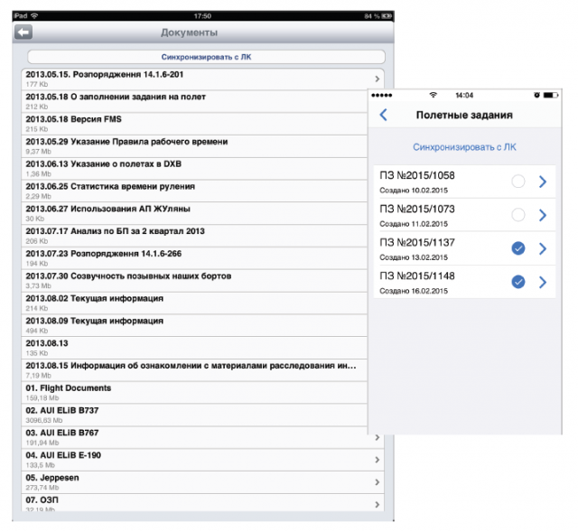Image resolution: width=578 pixels, height=532 pixels.
Task: Select 04. AUI ELiB E-190 title
Action: (63, 455)
